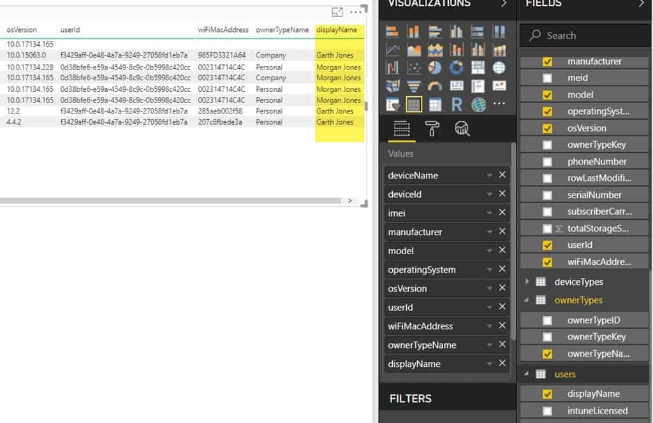Select the funnel chart visualization

tap(413, 86)
